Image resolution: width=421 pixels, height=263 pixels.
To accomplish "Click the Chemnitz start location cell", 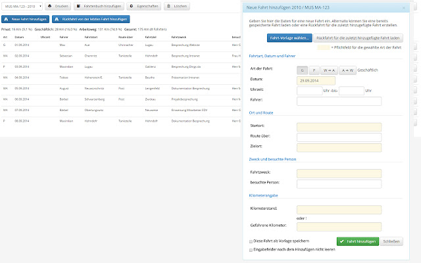I will click(x=91, y=56).
